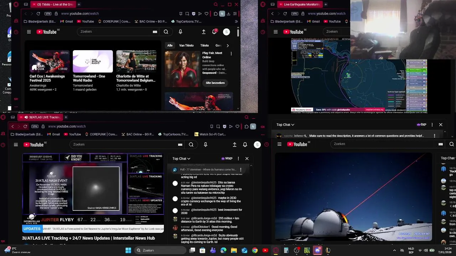Screen dimensions: 456x256
Task: Open options on pinned Inferno chat message
Action: pyautogui.click(x=434, y=136)
